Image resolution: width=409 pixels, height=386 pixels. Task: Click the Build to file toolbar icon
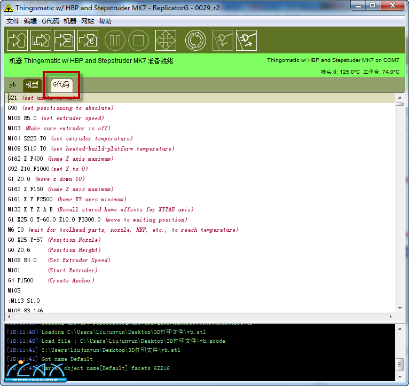[x=41, y=41]
